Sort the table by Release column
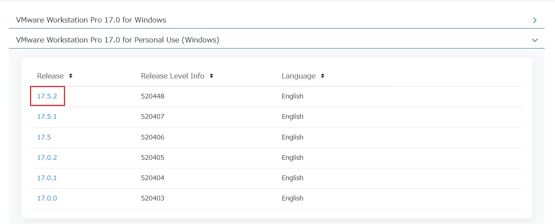This screenshot has height=224, width=555. click(50, 76)
